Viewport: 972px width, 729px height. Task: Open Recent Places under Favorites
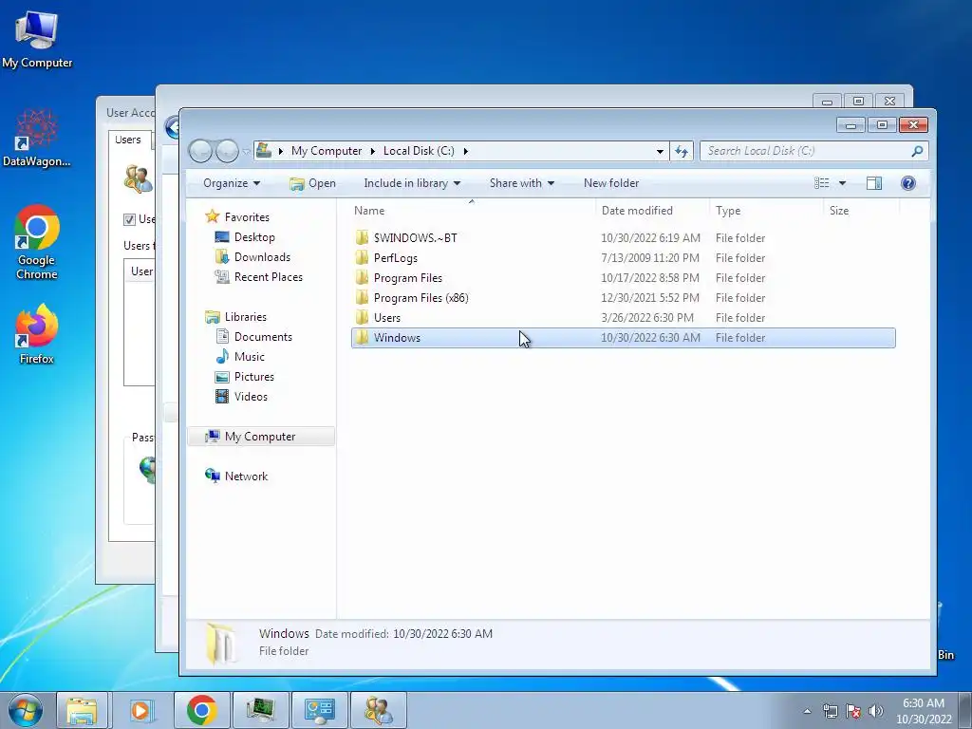(269, 277)
